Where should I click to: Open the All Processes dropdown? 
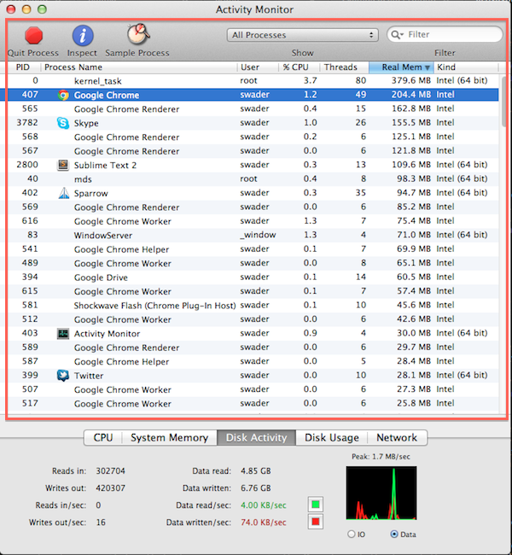click(303, 35)
